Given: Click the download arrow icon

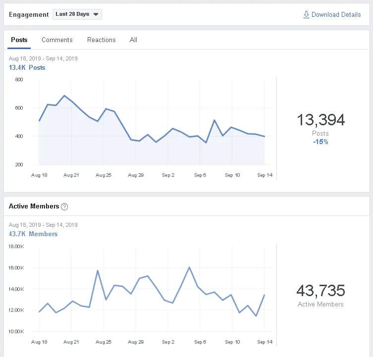Looking at the screenshot, I should coord(306,15).
